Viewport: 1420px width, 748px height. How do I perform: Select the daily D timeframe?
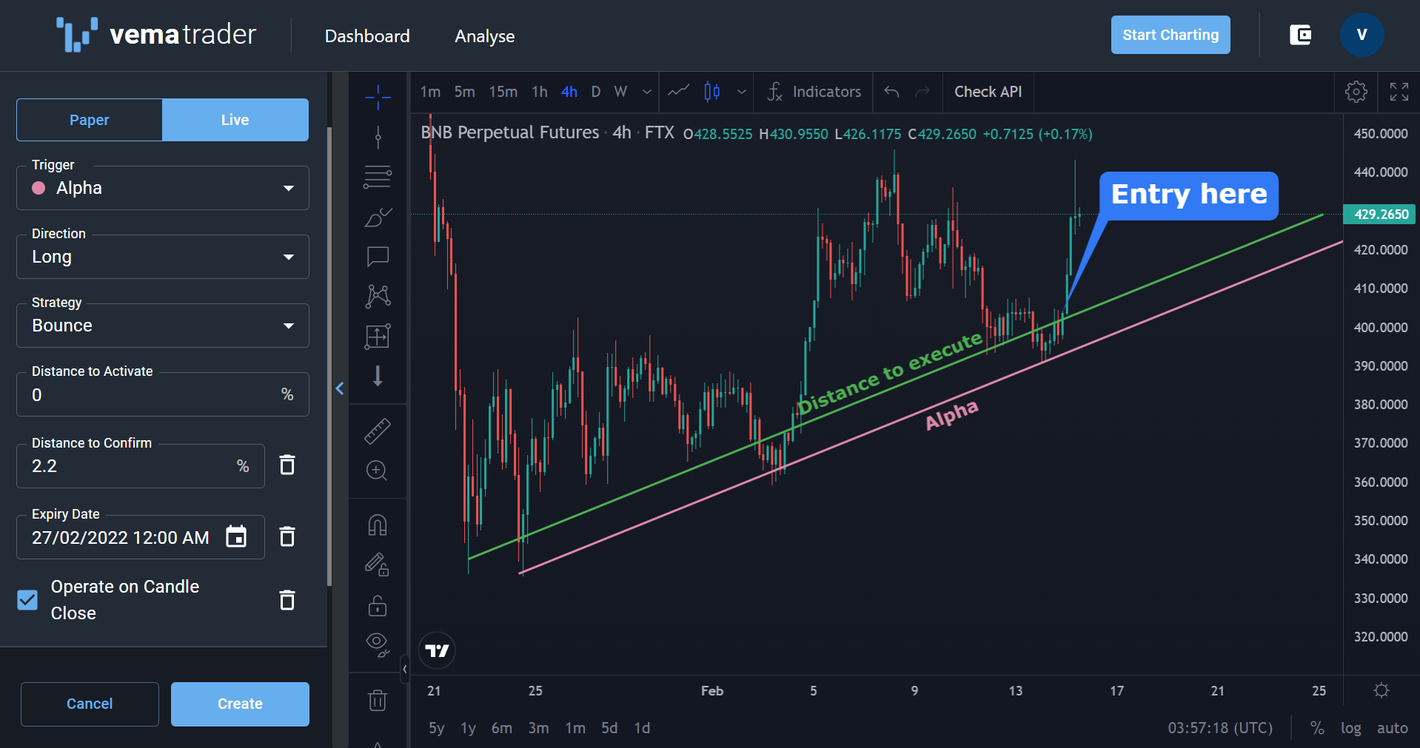[596, 92]
